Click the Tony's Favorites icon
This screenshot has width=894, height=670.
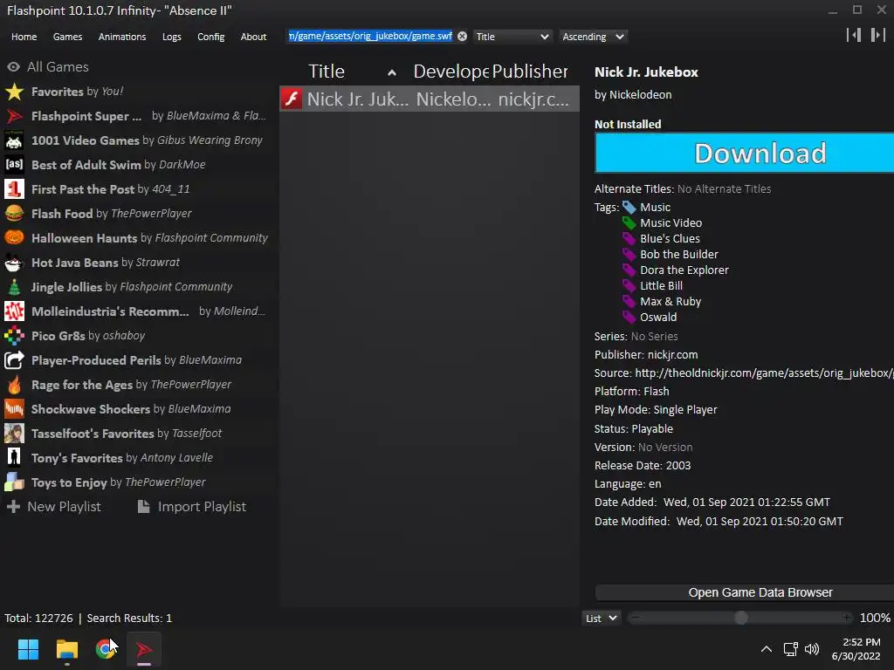tap(14, 457)
